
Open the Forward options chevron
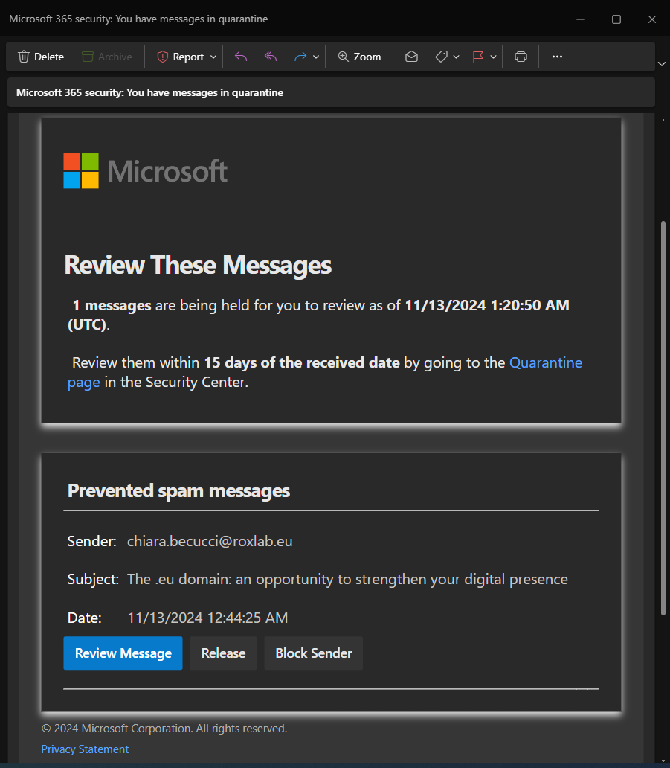(315, 56)
